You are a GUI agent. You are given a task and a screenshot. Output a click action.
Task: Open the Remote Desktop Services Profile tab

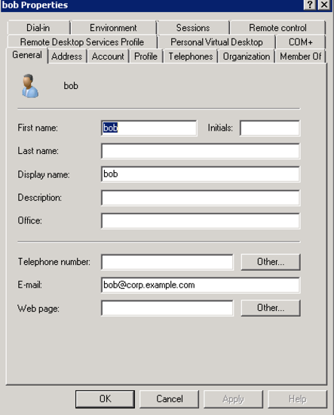82,41
